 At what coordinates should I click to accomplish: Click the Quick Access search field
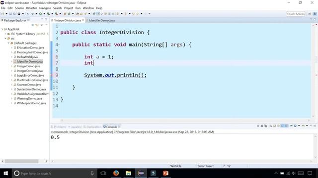click(x=296, y=14)
